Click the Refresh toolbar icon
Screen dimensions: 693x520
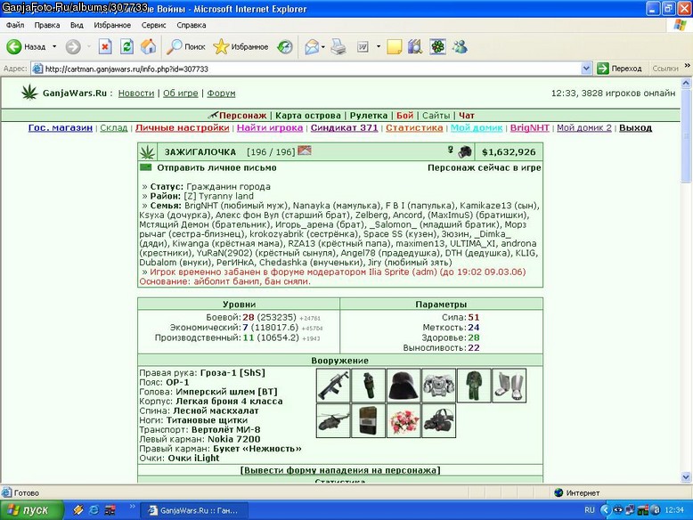pyautogui.click(x=126, y=47)
